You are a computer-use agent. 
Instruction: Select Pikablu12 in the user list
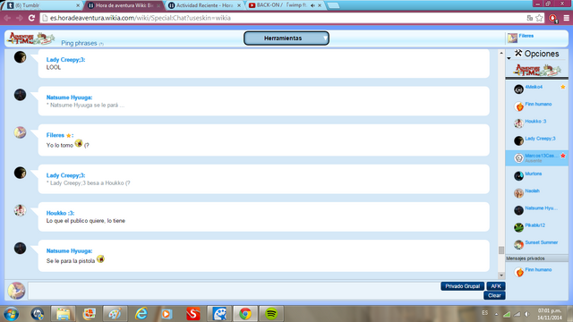pos(535,225)
